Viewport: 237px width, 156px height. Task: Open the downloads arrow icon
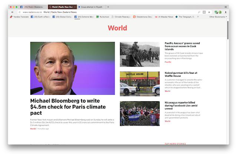[x=226, y=12]
